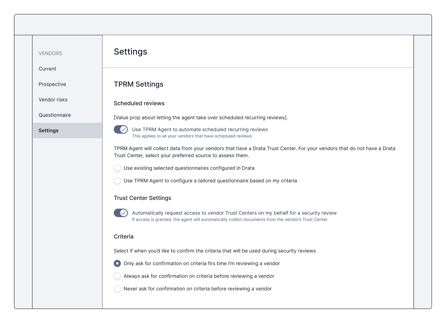The width and height of the screenshot is (446, 323).
Task: Choose TPRM Agent tailored questionnaire option
Action: (x=117, y=181)
